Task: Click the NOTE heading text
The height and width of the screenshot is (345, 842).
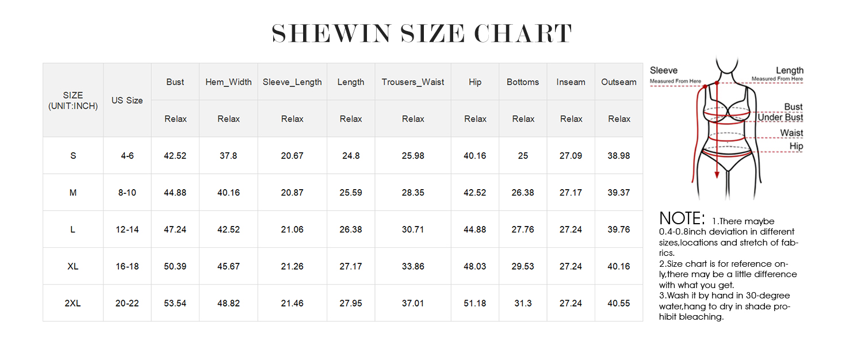Action: coord(682,218)
